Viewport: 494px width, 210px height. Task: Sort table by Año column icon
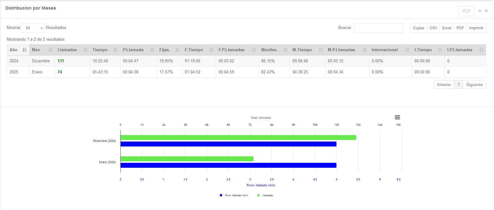[x=24, y=50]
